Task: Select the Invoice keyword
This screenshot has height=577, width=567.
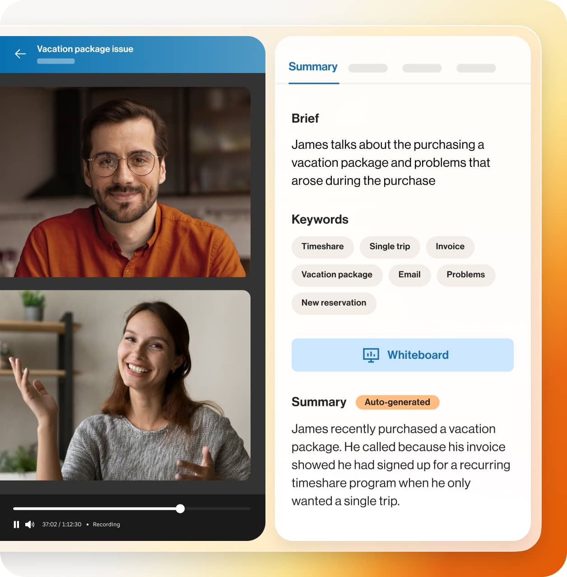Action: click(x=450, y=247)
